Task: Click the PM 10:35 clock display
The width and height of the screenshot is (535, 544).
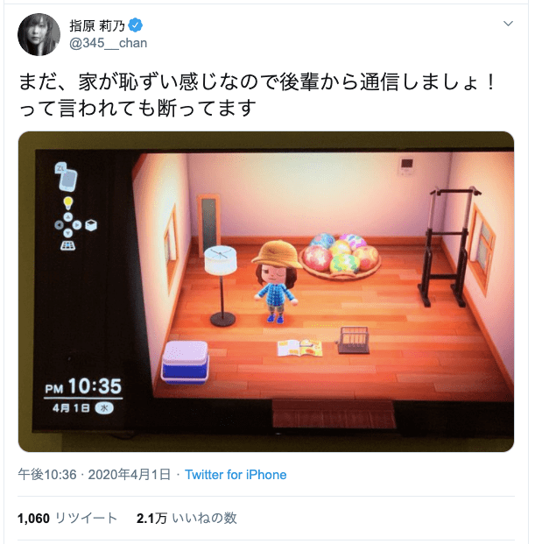Action: tap(83, 386)
